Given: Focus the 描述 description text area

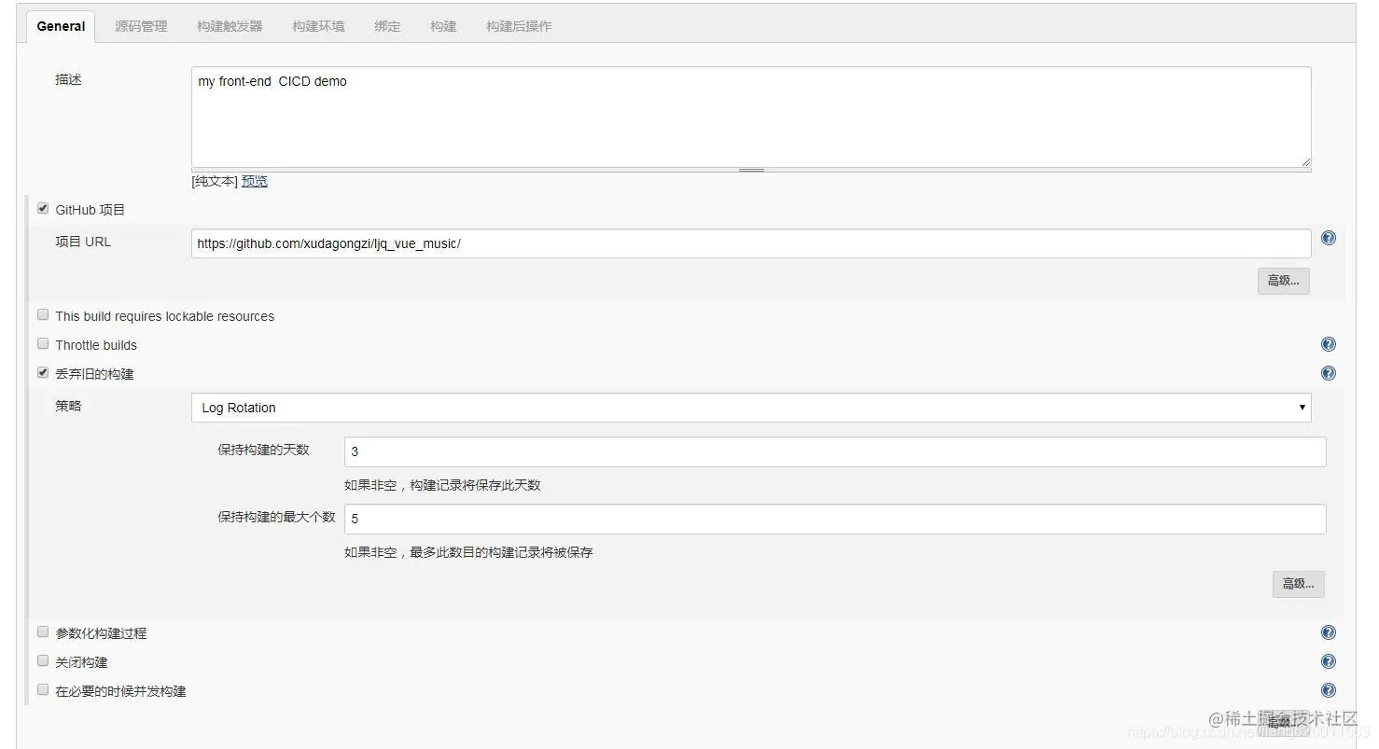Looking at the screenshot, I should tap(751, 117).
